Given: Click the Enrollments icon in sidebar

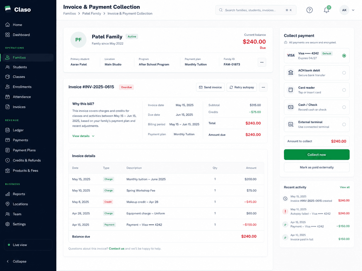Looking at the screenshot, I should (7, 87).
